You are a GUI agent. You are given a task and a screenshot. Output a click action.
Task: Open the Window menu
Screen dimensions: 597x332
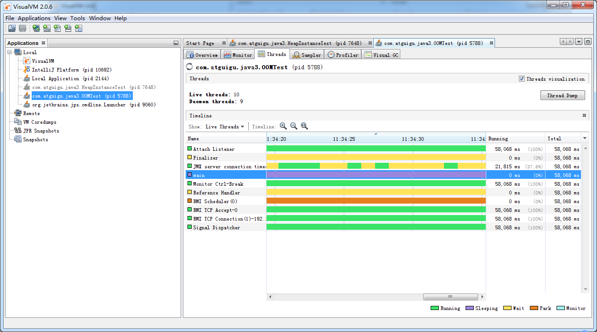(x=100, y=18)
